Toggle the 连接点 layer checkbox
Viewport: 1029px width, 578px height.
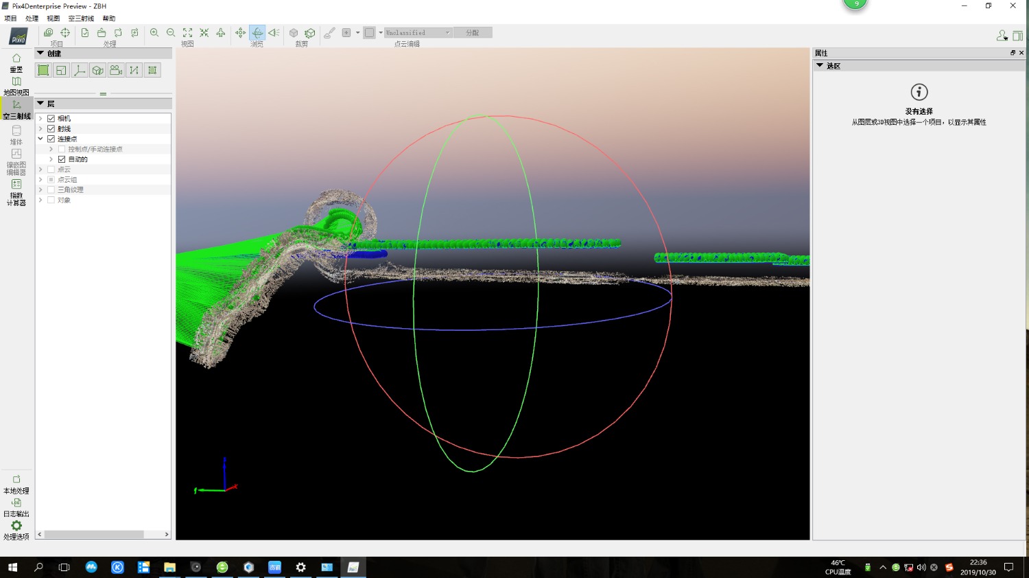click(x=51, y=139)
